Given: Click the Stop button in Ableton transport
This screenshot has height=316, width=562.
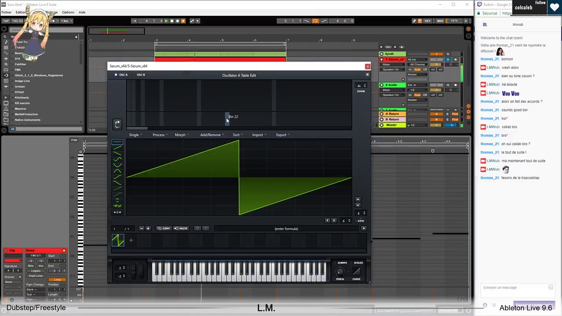Looking at the screenshot, I should (172, 21).
